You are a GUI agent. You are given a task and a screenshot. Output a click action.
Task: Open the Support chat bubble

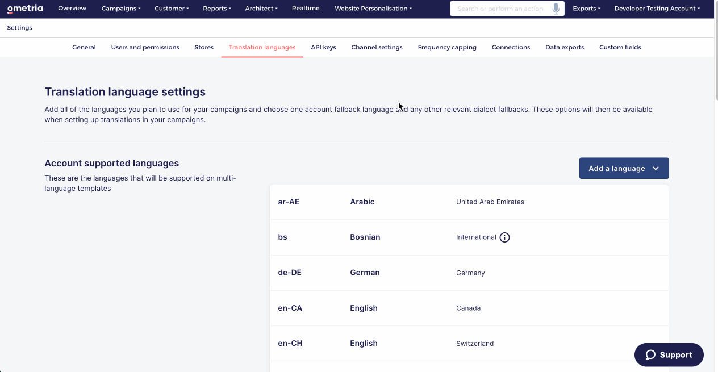coord(669,355)
